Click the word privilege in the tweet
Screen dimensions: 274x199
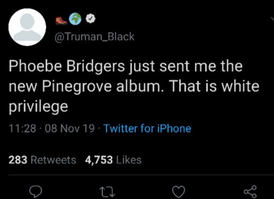pos(38,106)
